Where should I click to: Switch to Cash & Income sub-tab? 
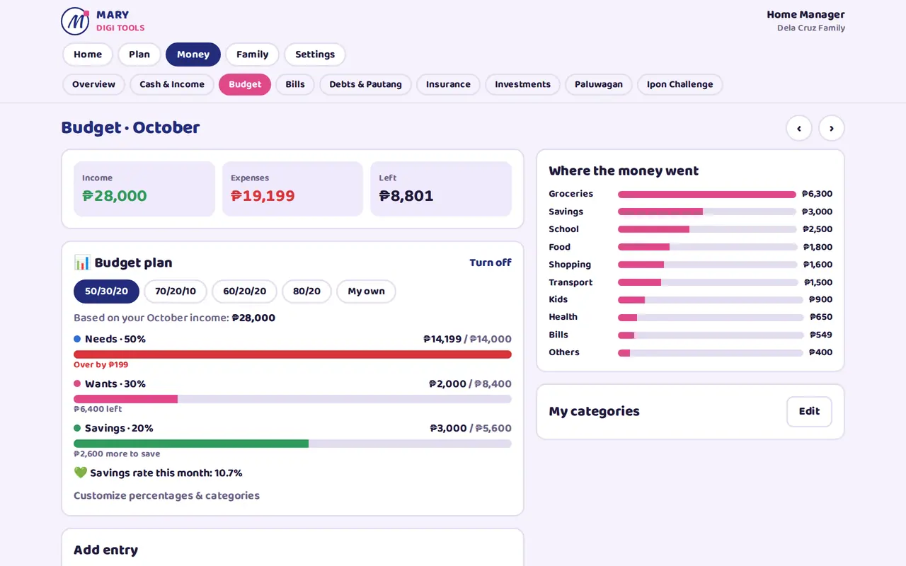click(172, 84)
